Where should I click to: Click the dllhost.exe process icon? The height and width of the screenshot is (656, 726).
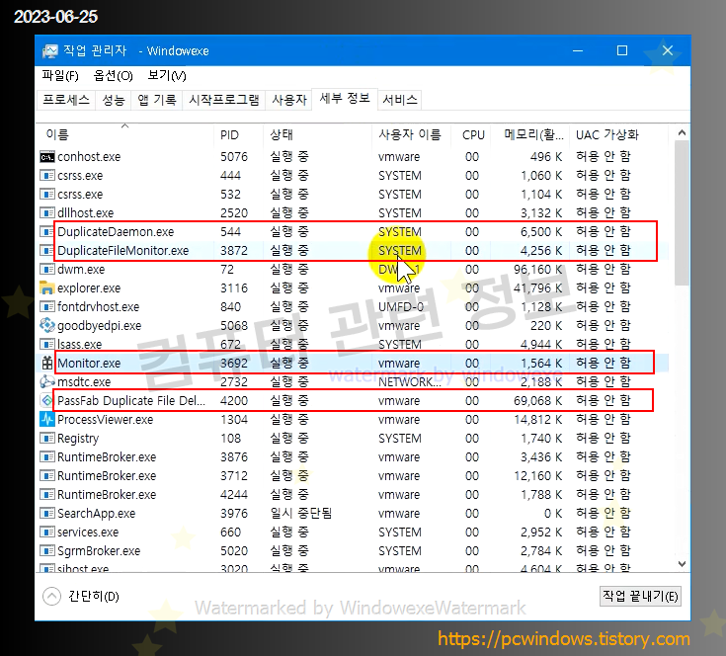[x=46, y=213]
